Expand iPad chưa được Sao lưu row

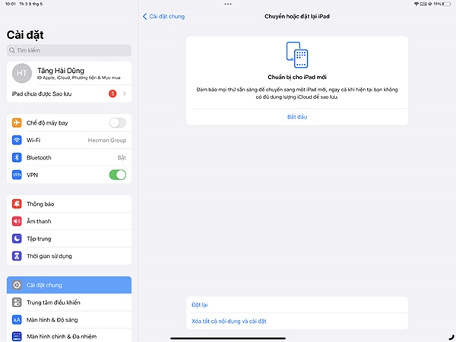click(x=68, y=93)
